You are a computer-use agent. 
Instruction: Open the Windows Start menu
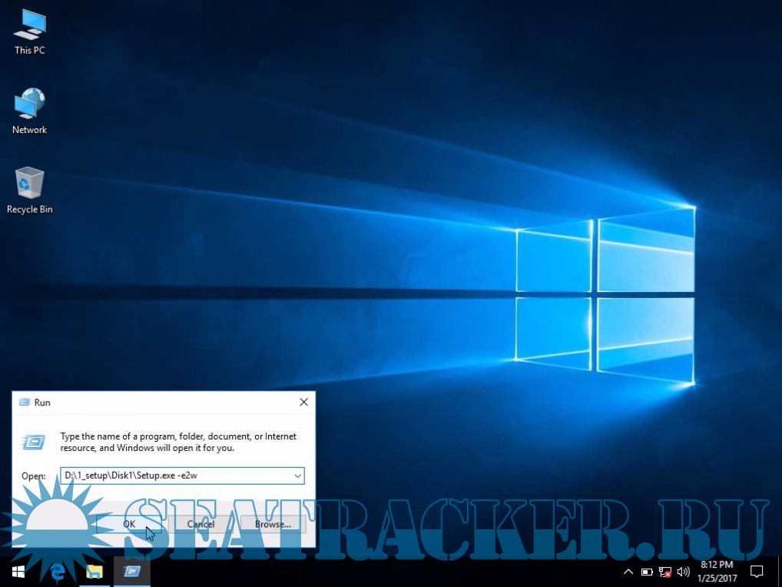(x=18, y=572)
